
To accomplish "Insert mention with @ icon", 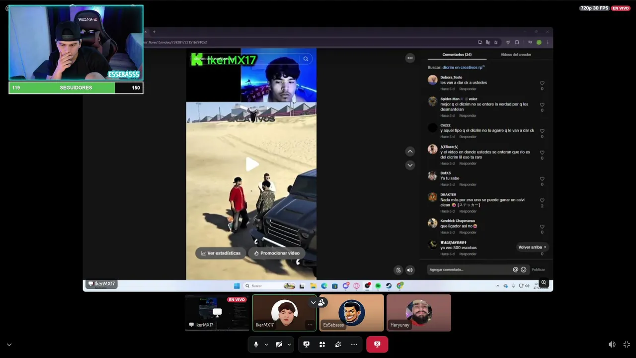I will coord(515,269).
